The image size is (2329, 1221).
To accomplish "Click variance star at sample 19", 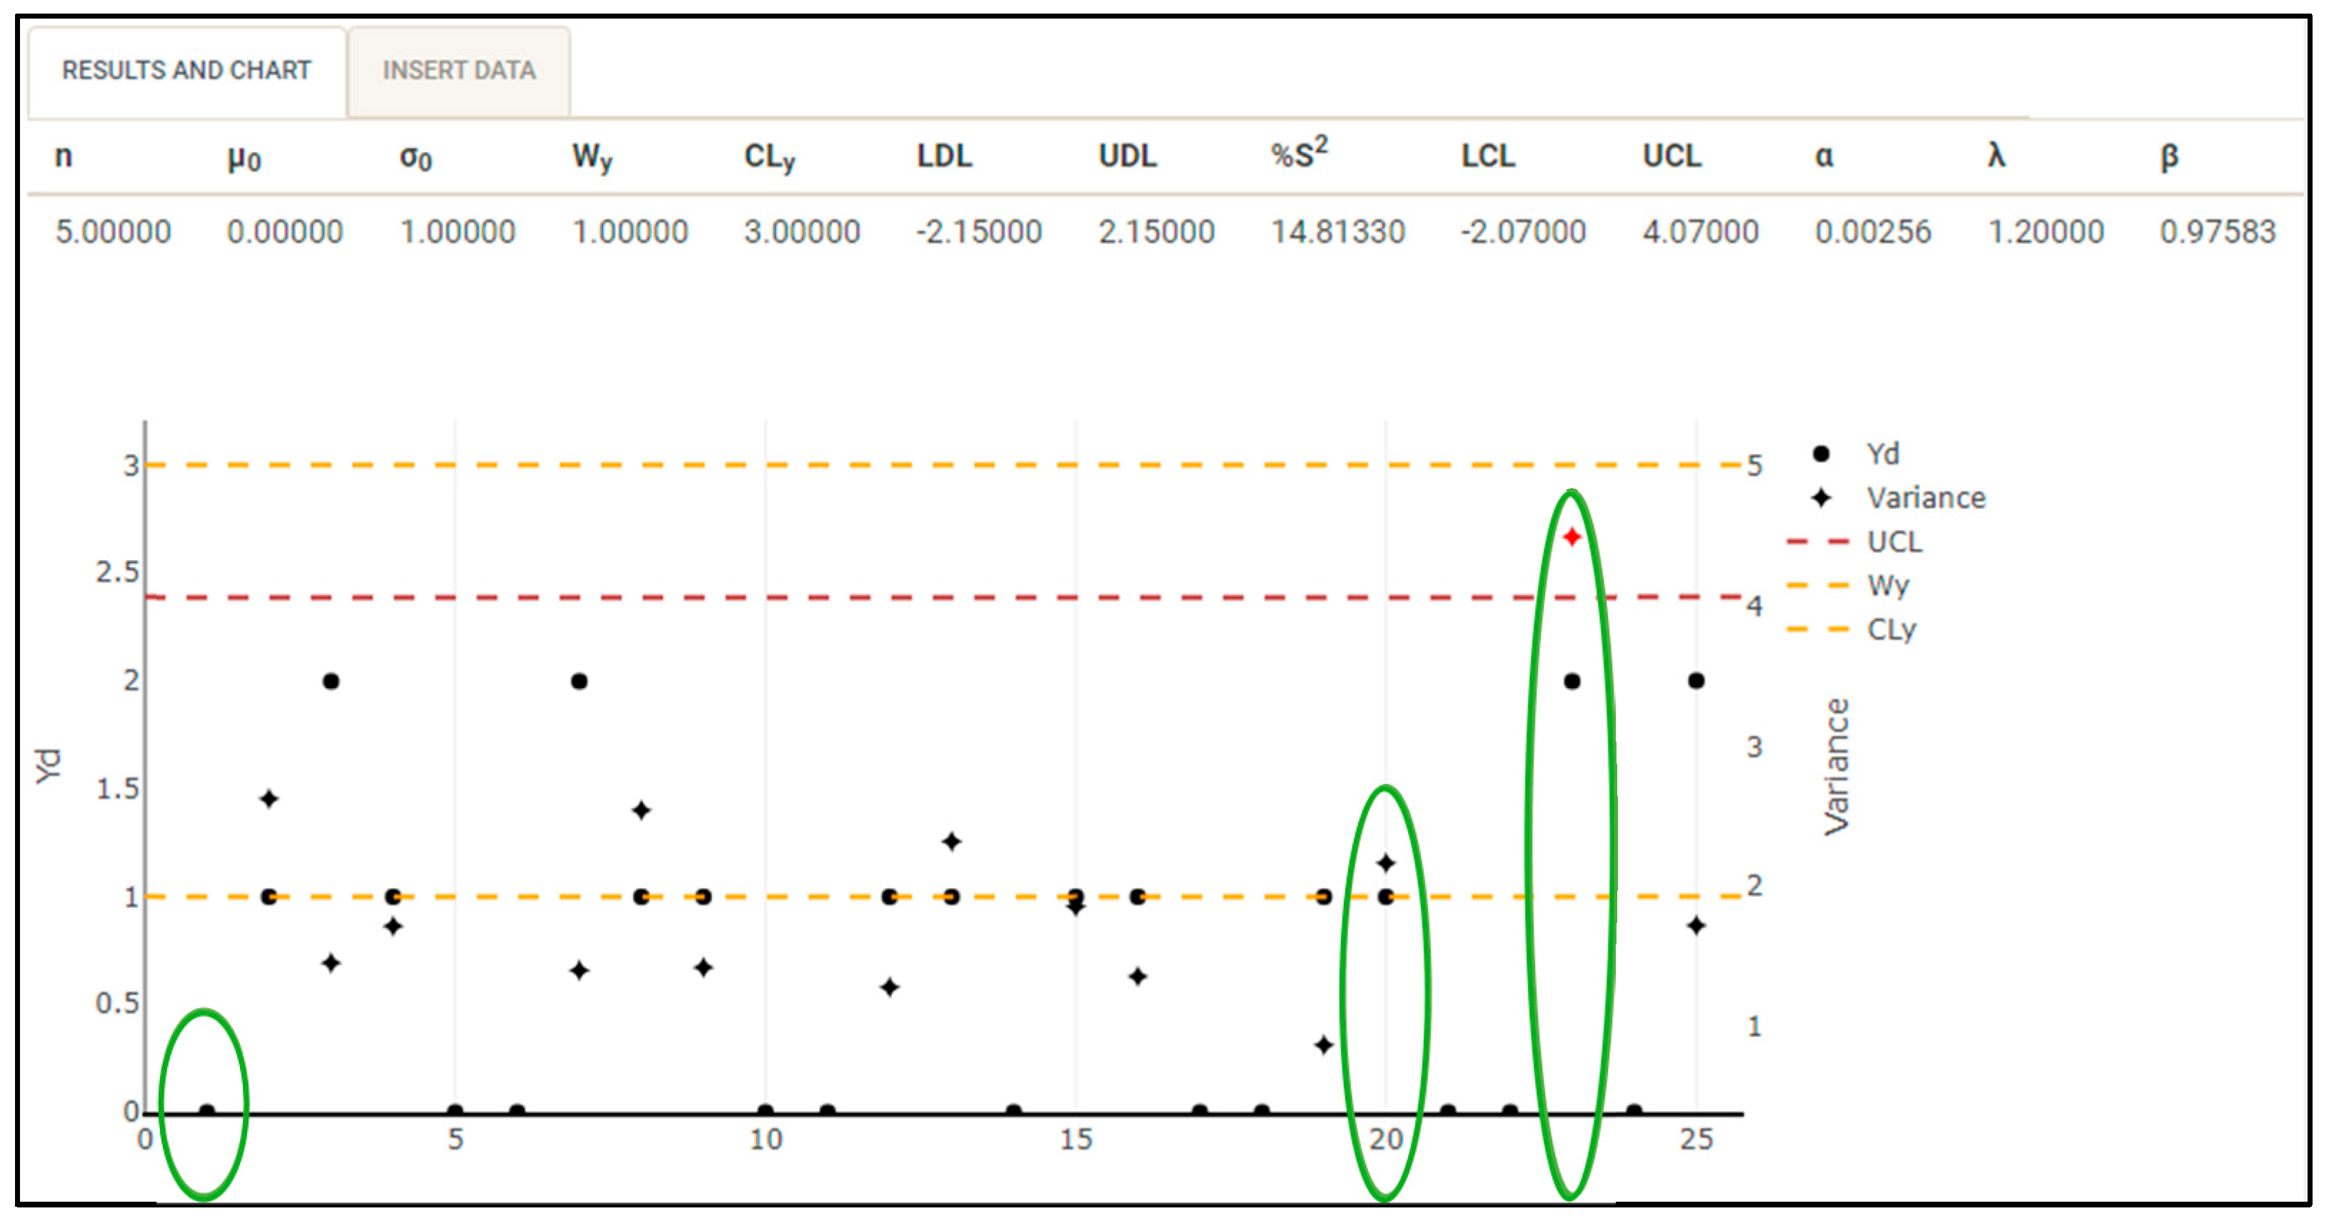I will pos(1324,1046).
